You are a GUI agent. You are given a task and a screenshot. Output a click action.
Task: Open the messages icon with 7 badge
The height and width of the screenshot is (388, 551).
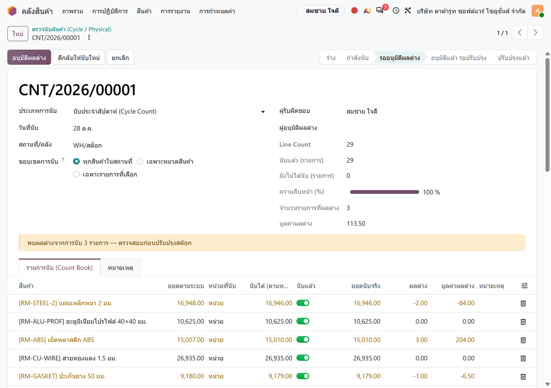tap(381, 10)
